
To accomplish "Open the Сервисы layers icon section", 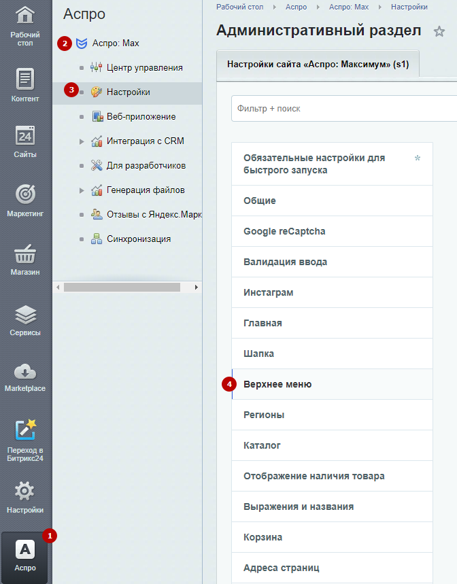I will [25, 314].
